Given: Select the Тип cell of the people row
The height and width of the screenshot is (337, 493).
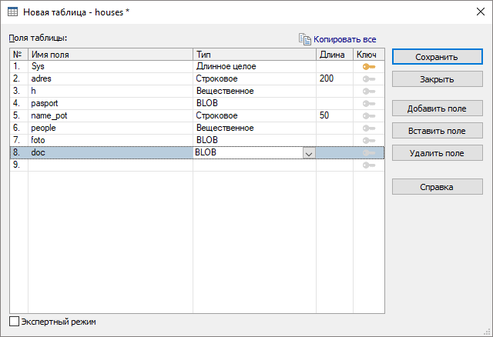Looking at the screenshot, I should click(x=254, y=128).
